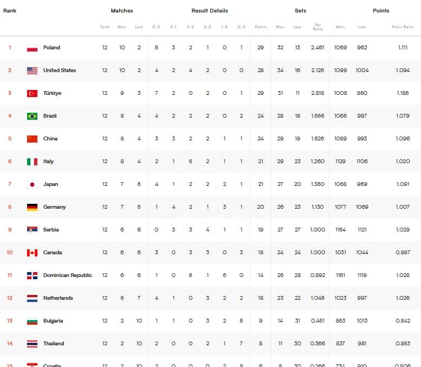Click the Türkiye flag icon
The height and width of the screenshot is (367, 421).
click(x=32, y=93)
